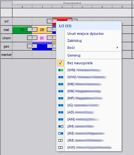
Task: Expand the Ilość submenu arrow
Action: pyautogui.click(x=117, y=48)
